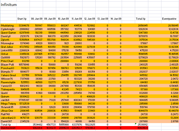Select the Total-Xp row label

tap(8, 125)
